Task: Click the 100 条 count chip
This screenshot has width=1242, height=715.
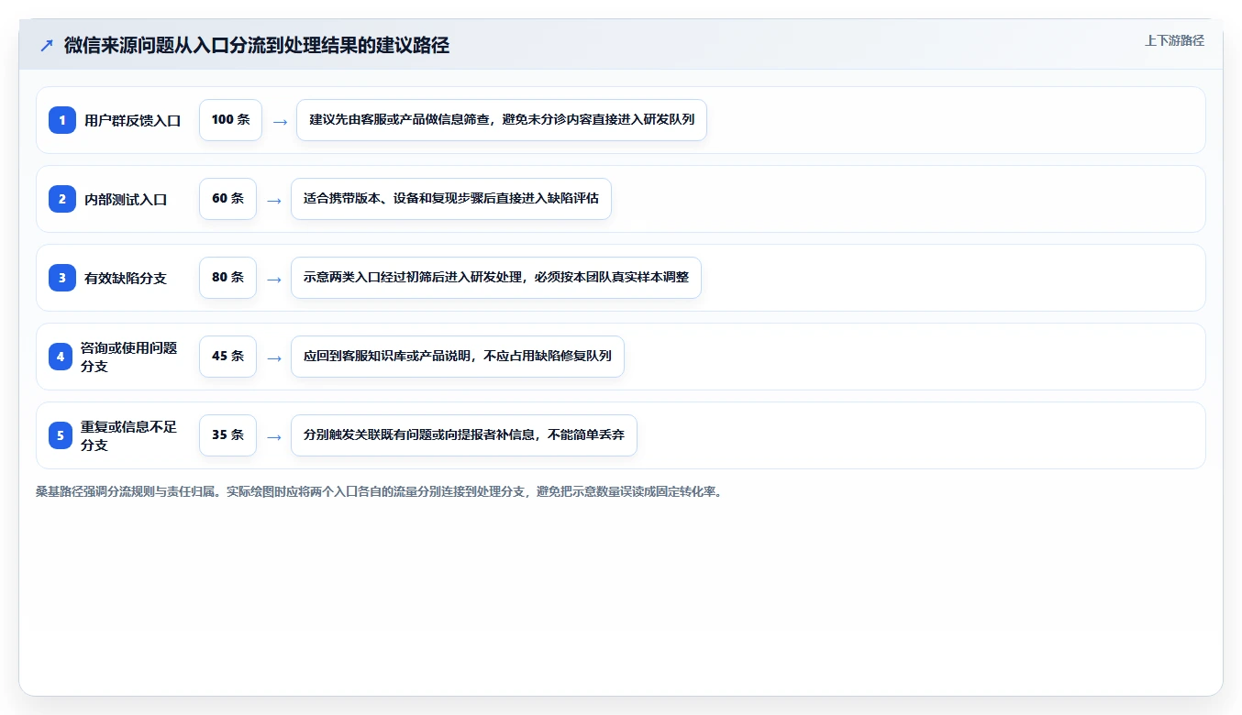Action: click(x=230, y=120)
